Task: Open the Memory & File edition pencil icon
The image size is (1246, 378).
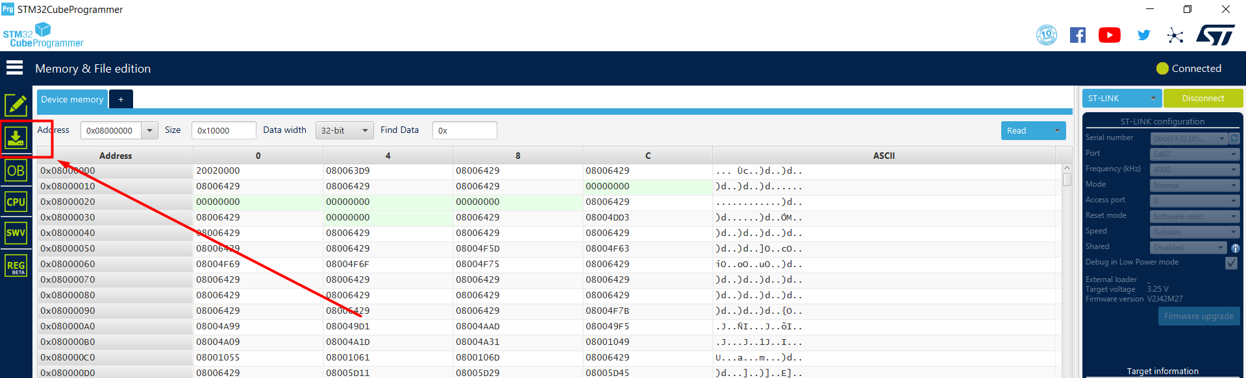Action: tap(16, 105)
